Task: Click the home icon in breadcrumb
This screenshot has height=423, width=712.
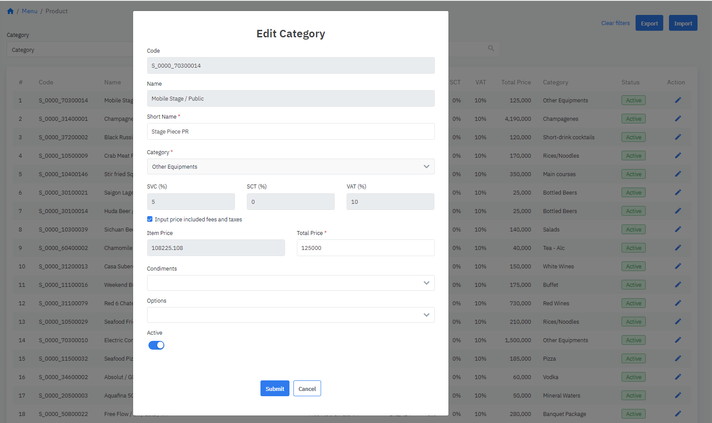Action: (x=11, y=11)
